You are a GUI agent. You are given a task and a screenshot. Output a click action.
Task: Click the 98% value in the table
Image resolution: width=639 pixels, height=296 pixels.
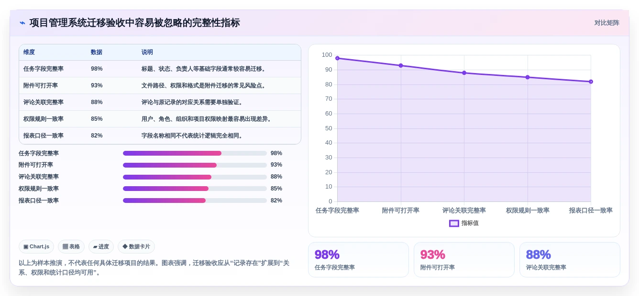[97, 69]
